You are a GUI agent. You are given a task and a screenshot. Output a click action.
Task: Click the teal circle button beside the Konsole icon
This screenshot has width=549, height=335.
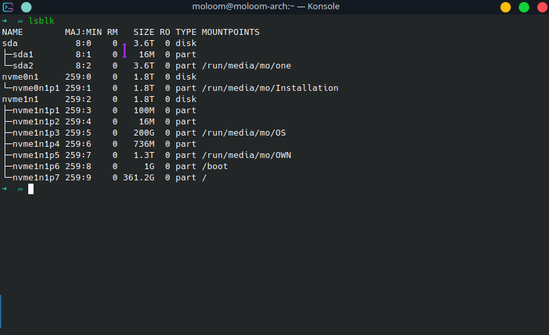coord(26,7)
